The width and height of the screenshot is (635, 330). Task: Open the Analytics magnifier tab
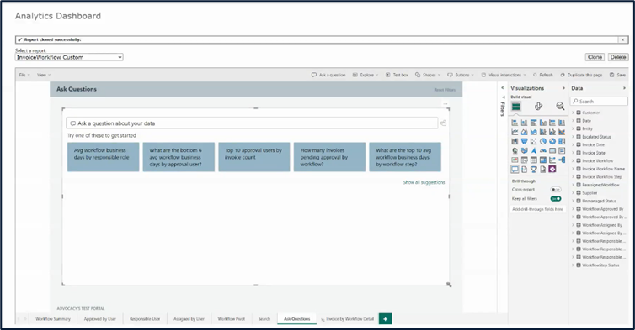tap(560, 107)
